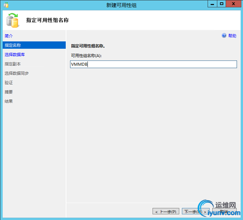Focus the availability group name field containing VMMDB
The height and width of the screenshot is (220, 243).
tap(153, 64)
